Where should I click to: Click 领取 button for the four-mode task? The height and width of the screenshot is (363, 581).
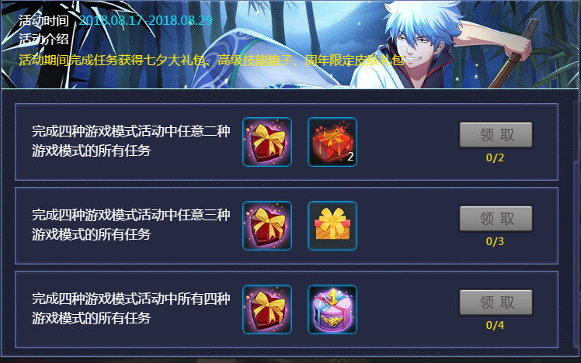coord(496,302)
